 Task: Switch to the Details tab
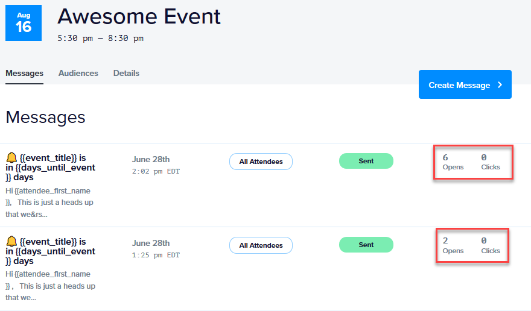point(126,73)
